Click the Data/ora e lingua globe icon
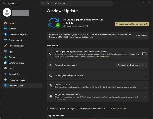 (6, 63)
